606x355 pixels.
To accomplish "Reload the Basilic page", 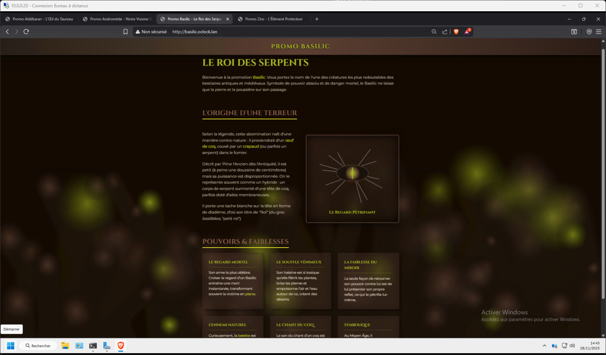I will 26,32.
